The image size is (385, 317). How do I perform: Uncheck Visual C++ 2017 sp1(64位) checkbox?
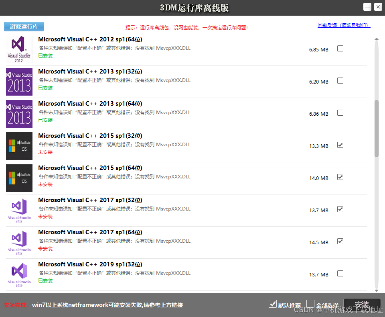340,241
